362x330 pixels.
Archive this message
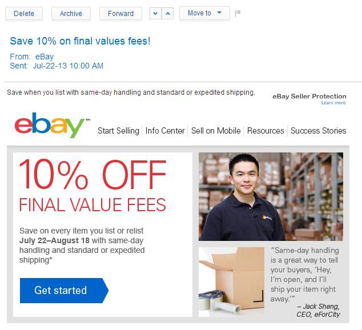pyautogui.click(x=71, y=13)
